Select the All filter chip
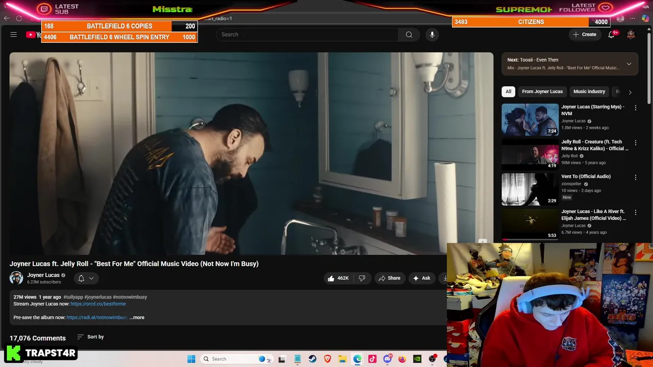 click(508, 92)
